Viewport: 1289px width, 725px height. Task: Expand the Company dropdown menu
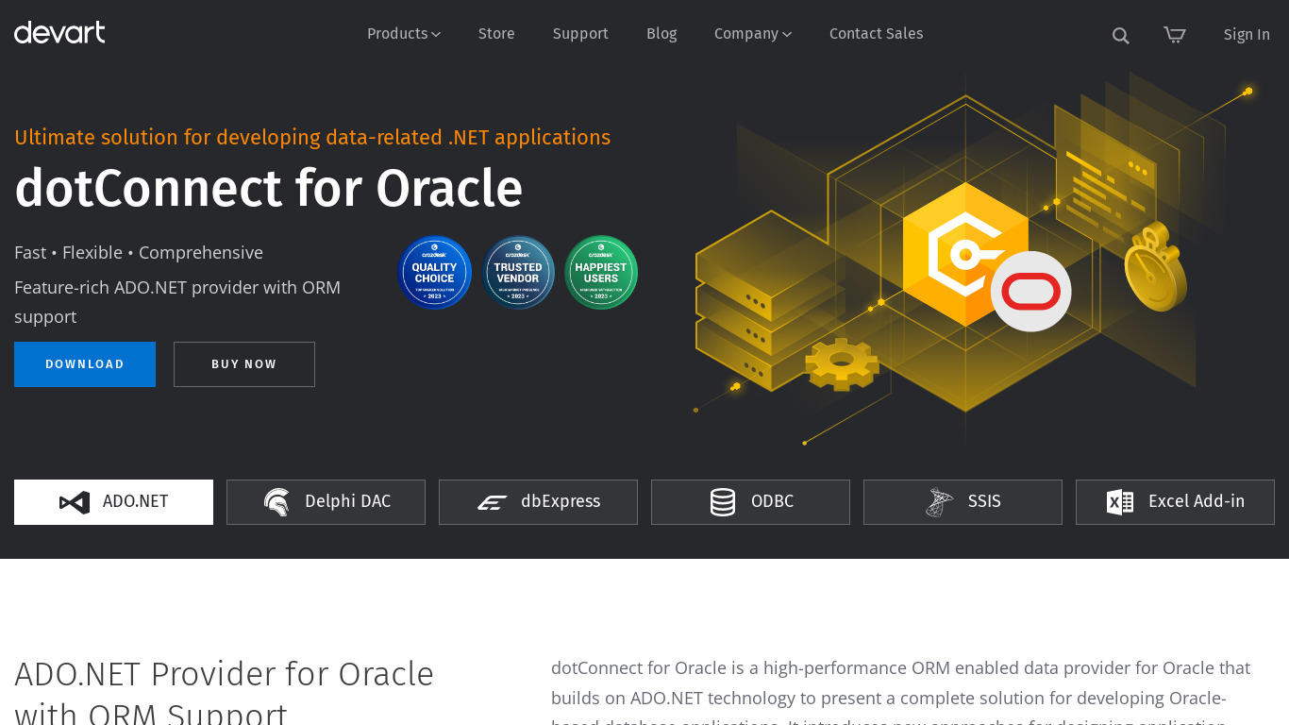pyautogui.click(x=753, y=34)
